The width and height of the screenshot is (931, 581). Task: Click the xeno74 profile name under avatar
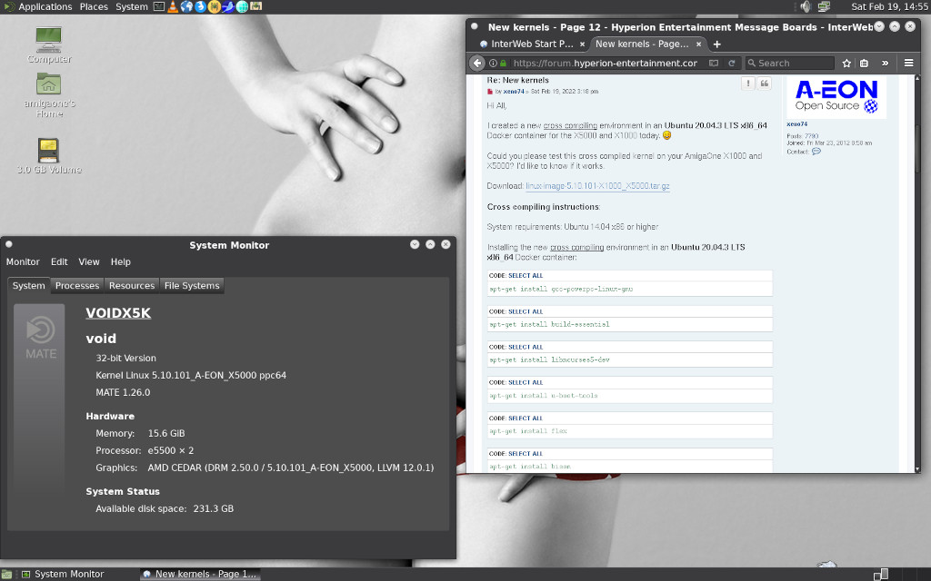[x=796, y=124]
